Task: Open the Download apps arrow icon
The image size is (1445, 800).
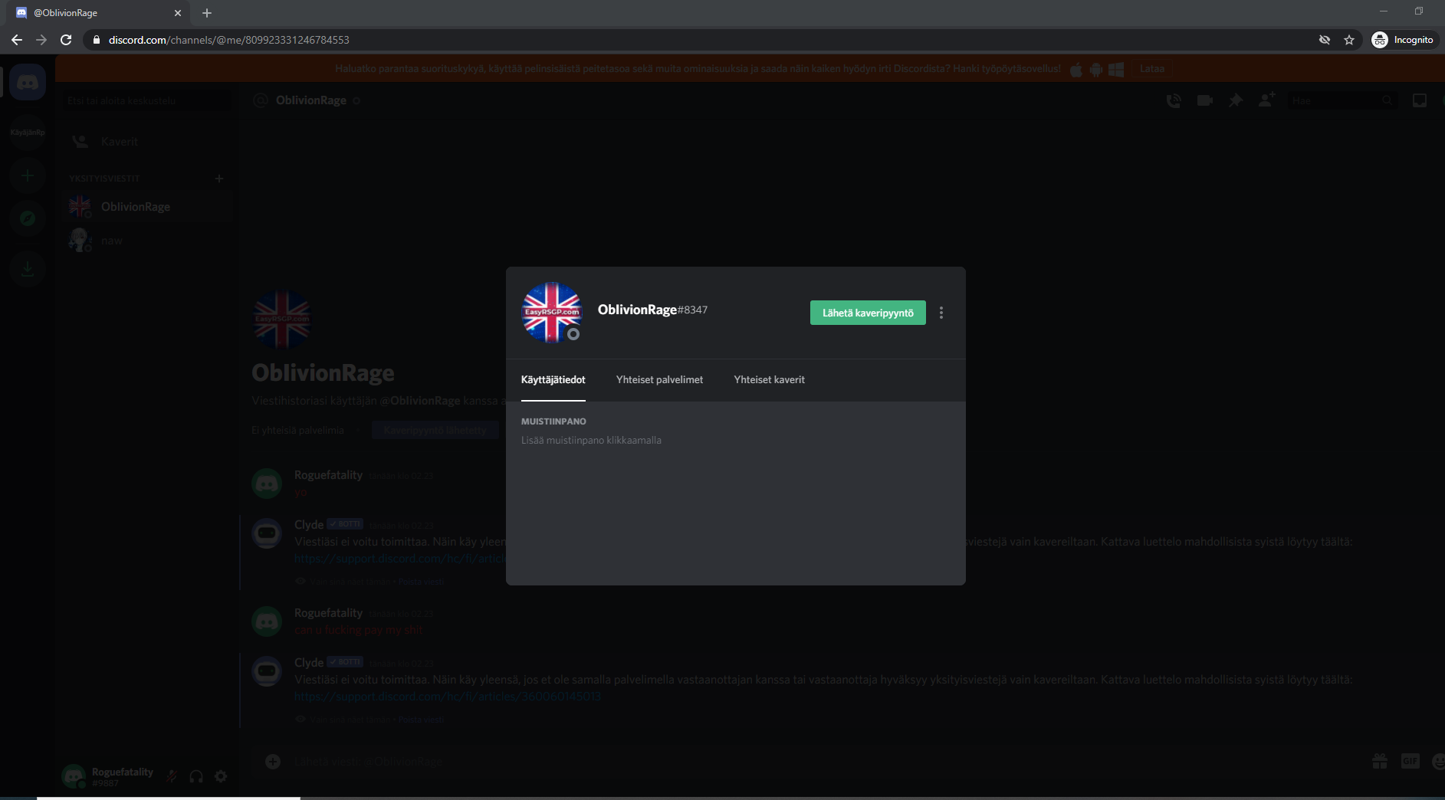Action: tap(28, 268)
